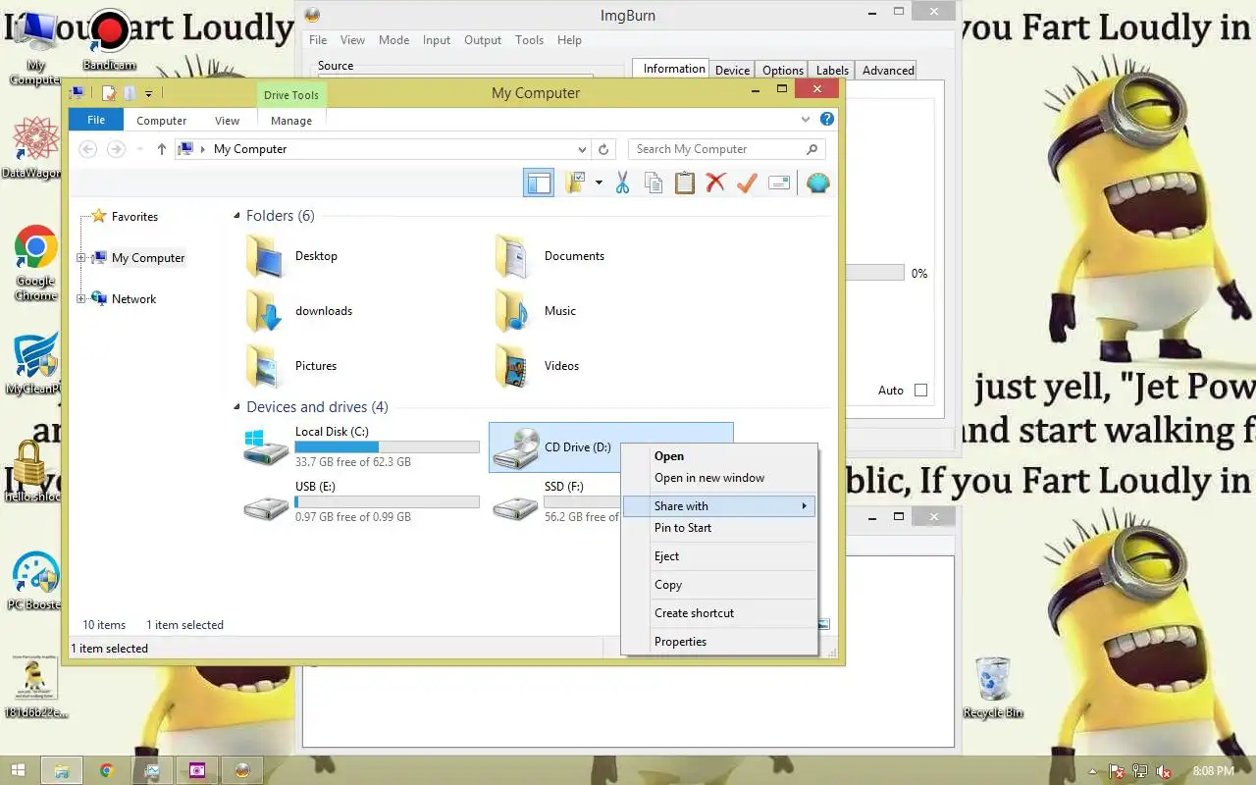The height and width of the screenshot is (785, 1256).
Task: Choose Create shortcut from context menu
Action: pyautogui.click(x=719, y=613)
